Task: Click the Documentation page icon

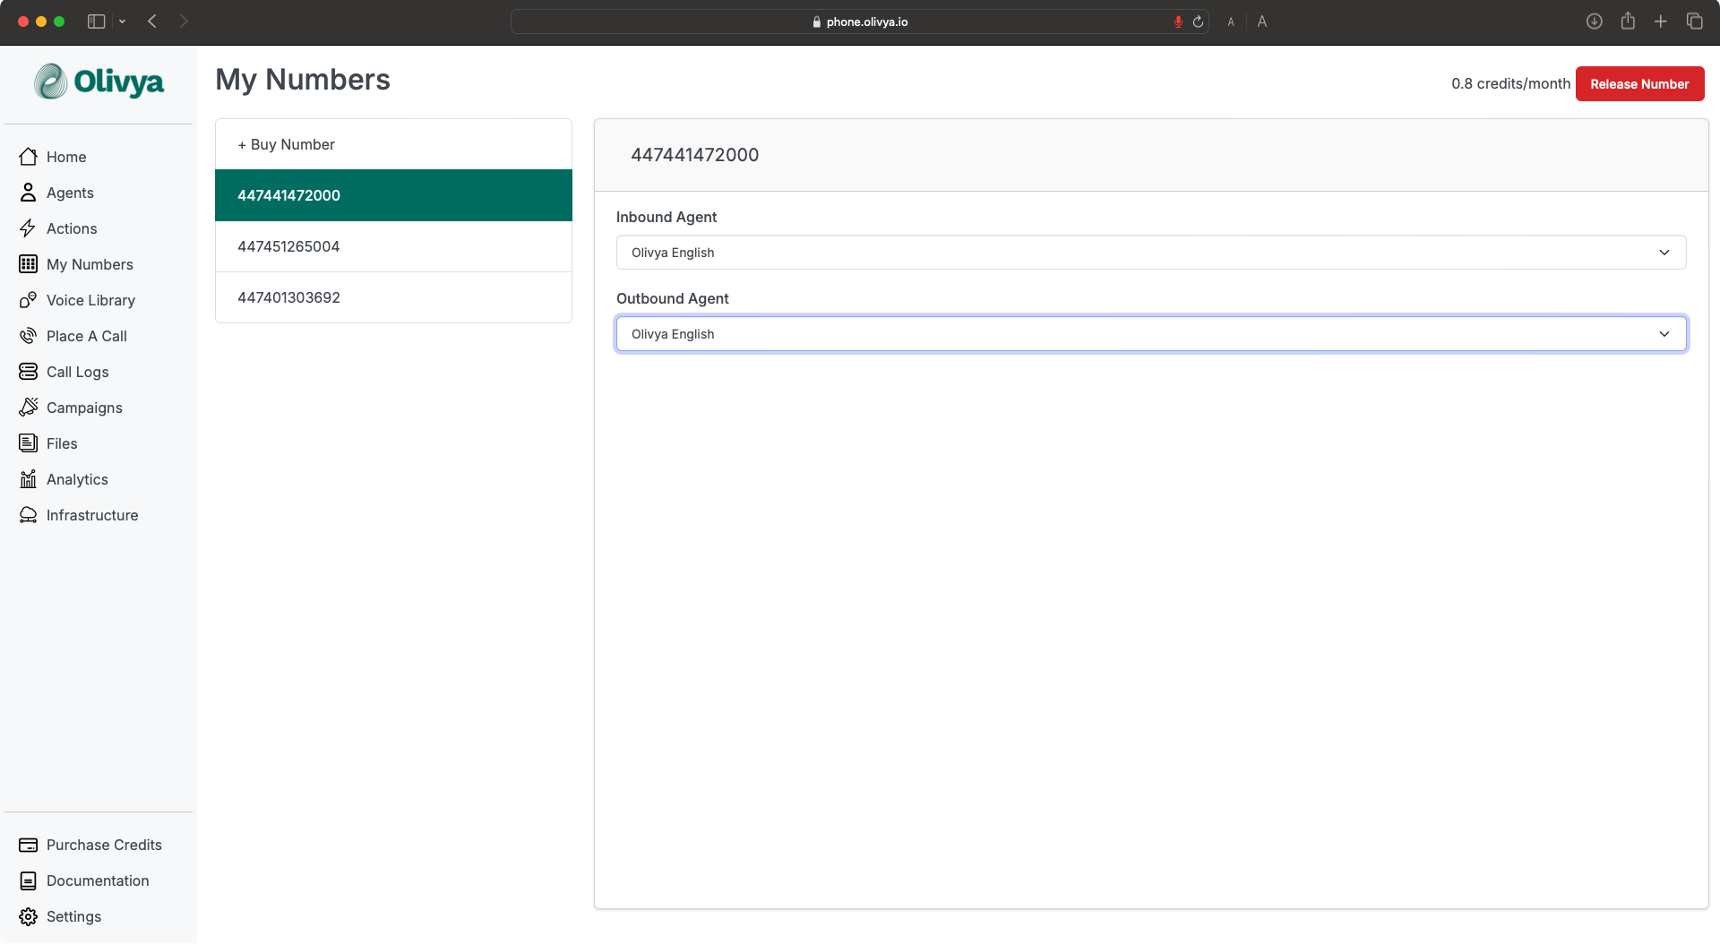Action: pos(28,881)
